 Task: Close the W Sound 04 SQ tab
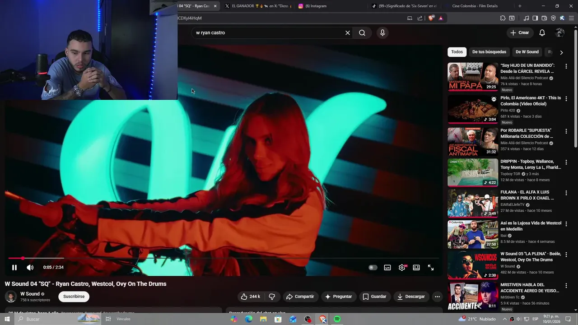tap(215, 6)
